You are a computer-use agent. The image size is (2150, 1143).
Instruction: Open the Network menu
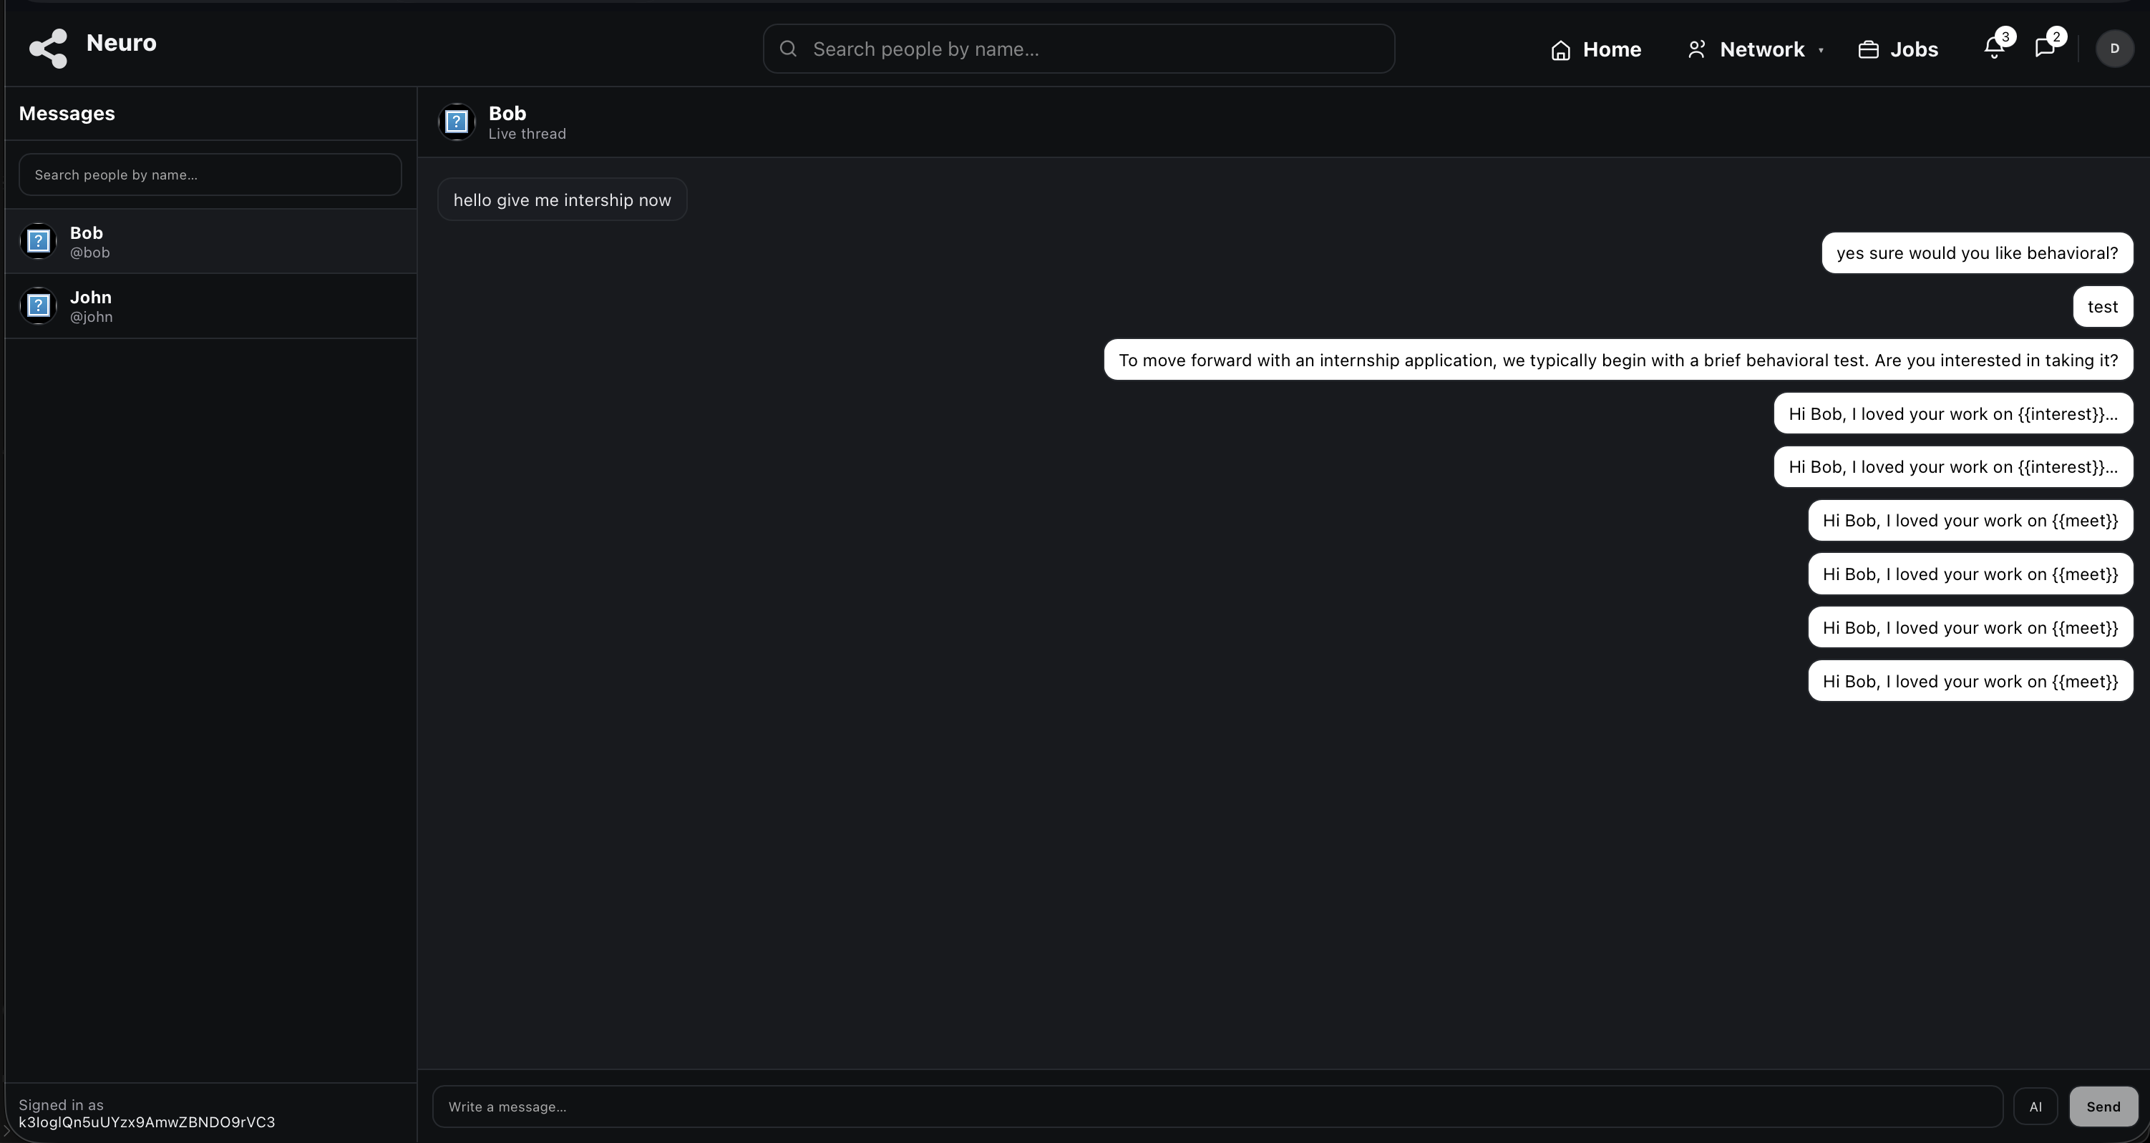click(x=1761, y=50)
